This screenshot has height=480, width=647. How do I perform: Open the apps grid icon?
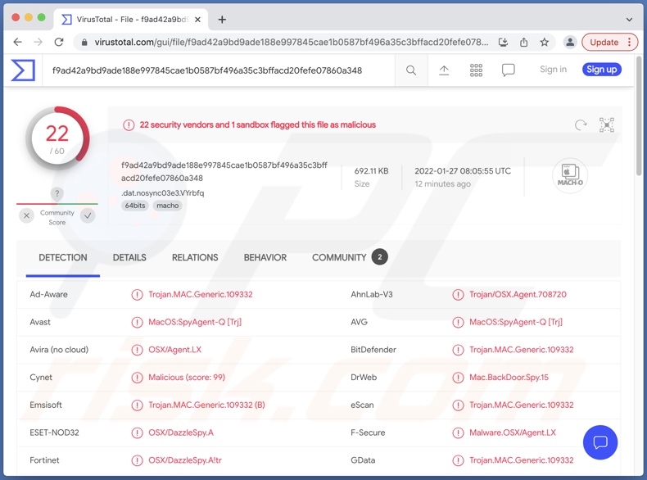pyautogui.click(x=476, y=70)
